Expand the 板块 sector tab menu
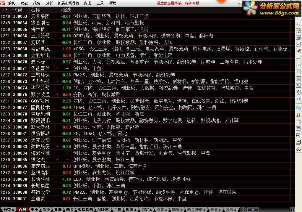 pyautogui.click(x=131, y=210)
